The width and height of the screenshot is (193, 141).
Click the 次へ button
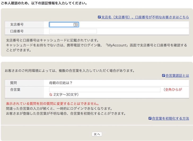(97, 134)
